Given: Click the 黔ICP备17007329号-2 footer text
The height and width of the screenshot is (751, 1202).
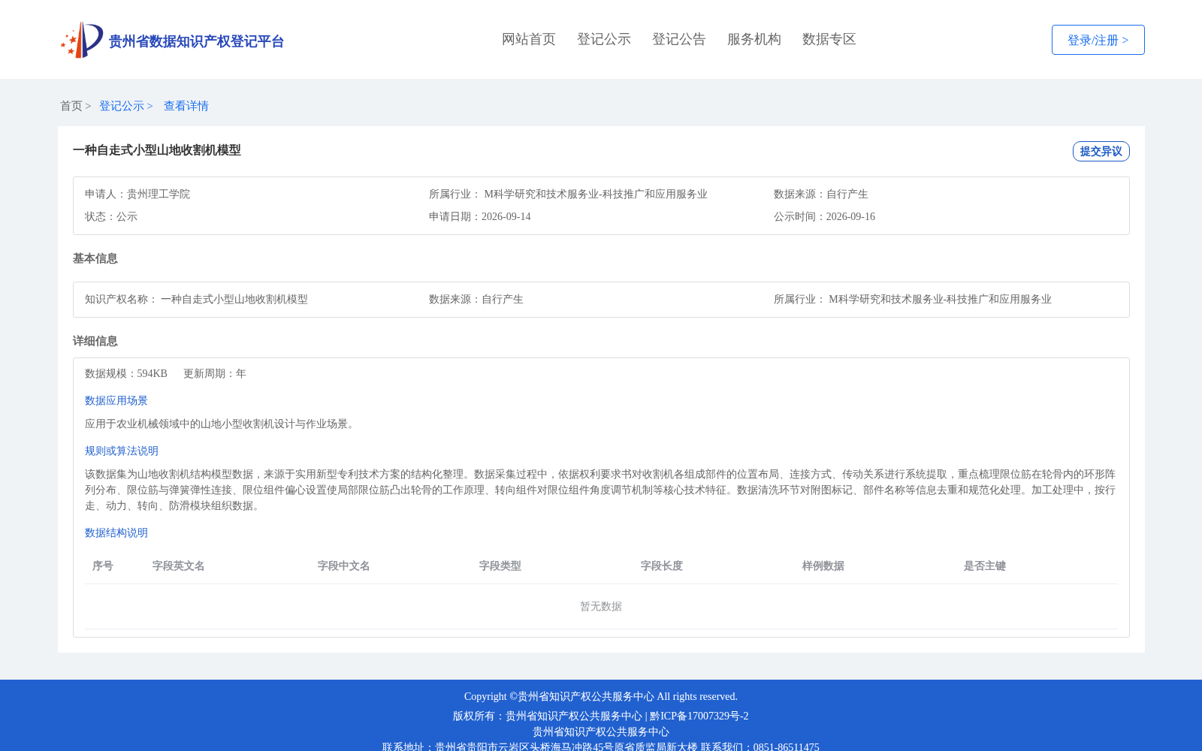Looking at the screenshot, I should click(x=699, y=716).
